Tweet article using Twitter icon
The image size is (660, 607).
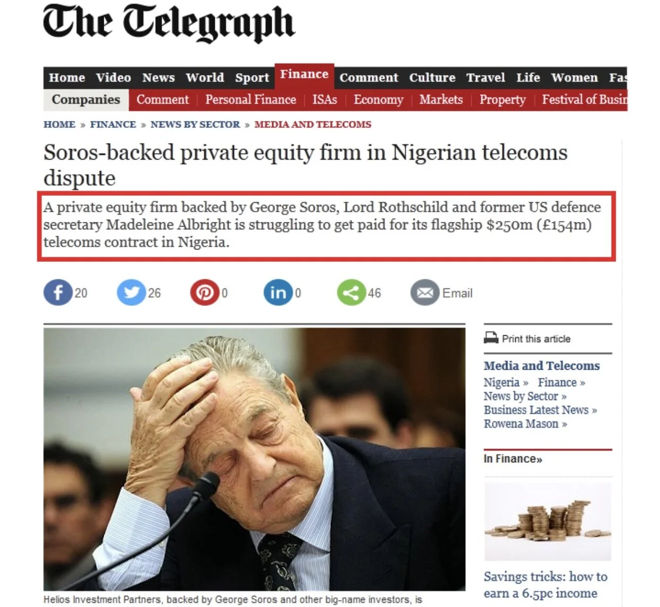click(x=131, y=293)
